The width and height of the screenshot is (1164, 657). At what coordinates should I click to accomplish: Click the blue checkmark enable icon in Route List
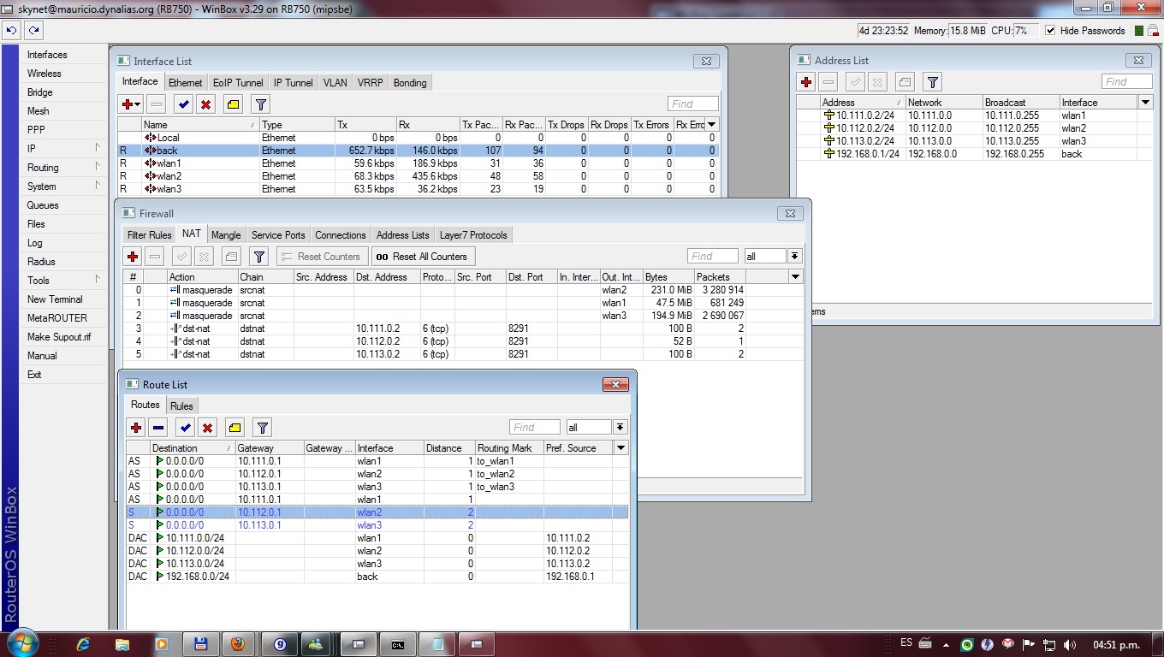[185, 428]
